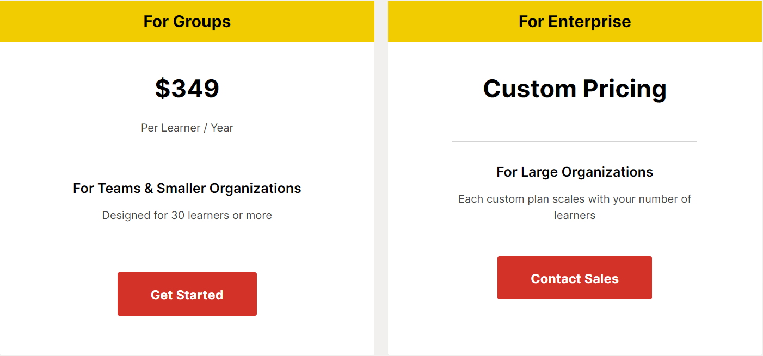The width and height of the screenshot is (763, 356).
Task: Click the Custom Pricing heading
Action: (x=575, y=88)
